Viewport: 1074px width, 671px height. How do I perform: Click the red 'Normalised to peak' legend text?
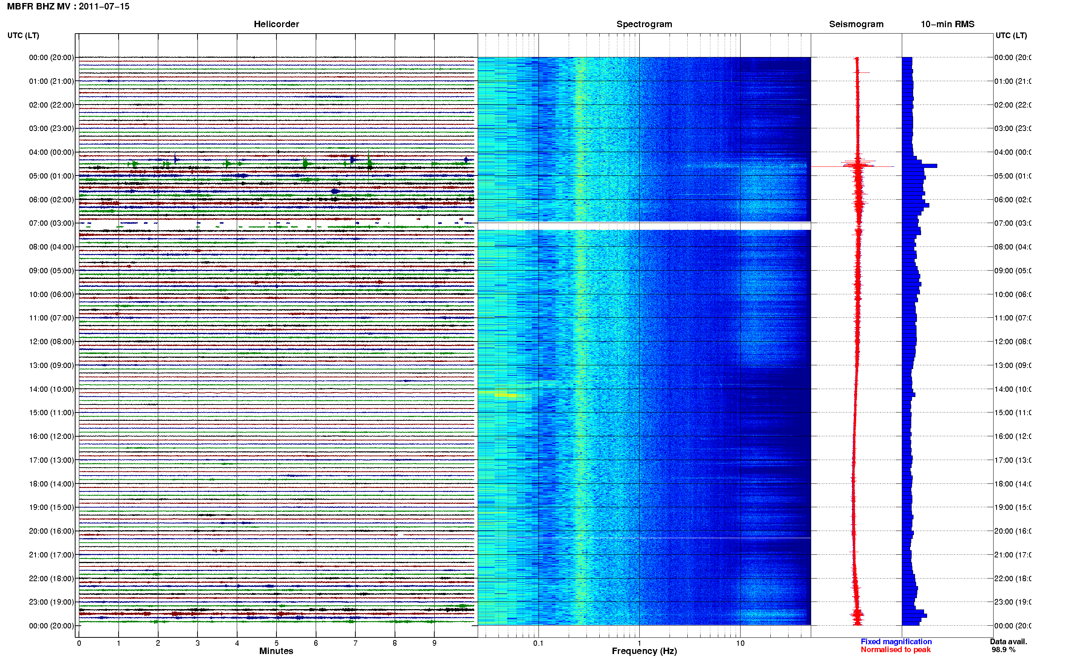(x=895, y=650)
